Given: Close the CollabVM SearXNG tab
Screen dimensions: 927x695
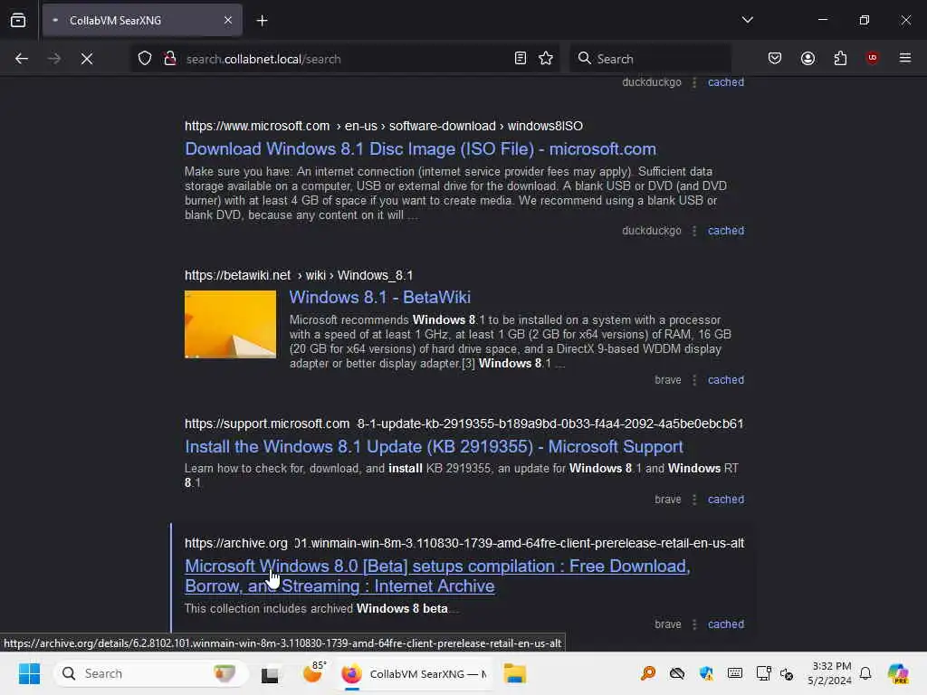Looking at the screenshot, I should (x=227, y=20).
